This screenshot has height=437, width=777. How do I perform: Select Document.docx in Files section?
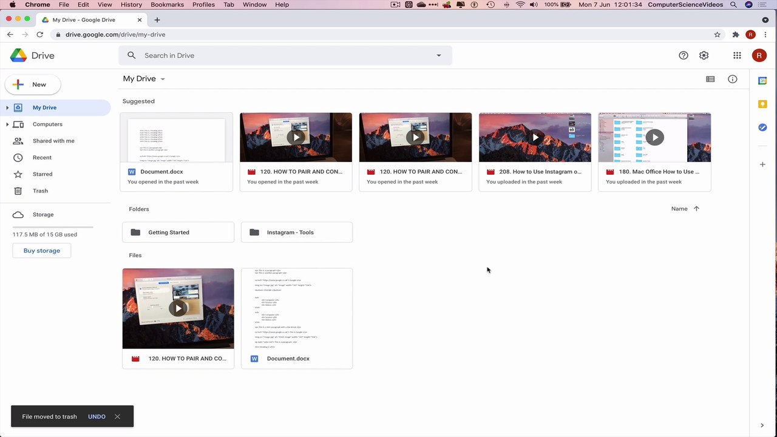click(297, 319)
